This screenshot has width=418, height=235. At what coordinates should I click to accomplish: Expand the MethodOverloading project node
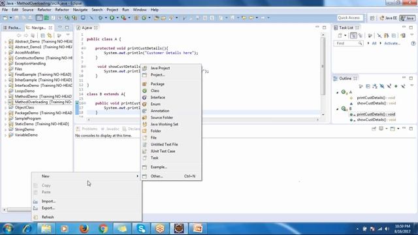(5, 102)
